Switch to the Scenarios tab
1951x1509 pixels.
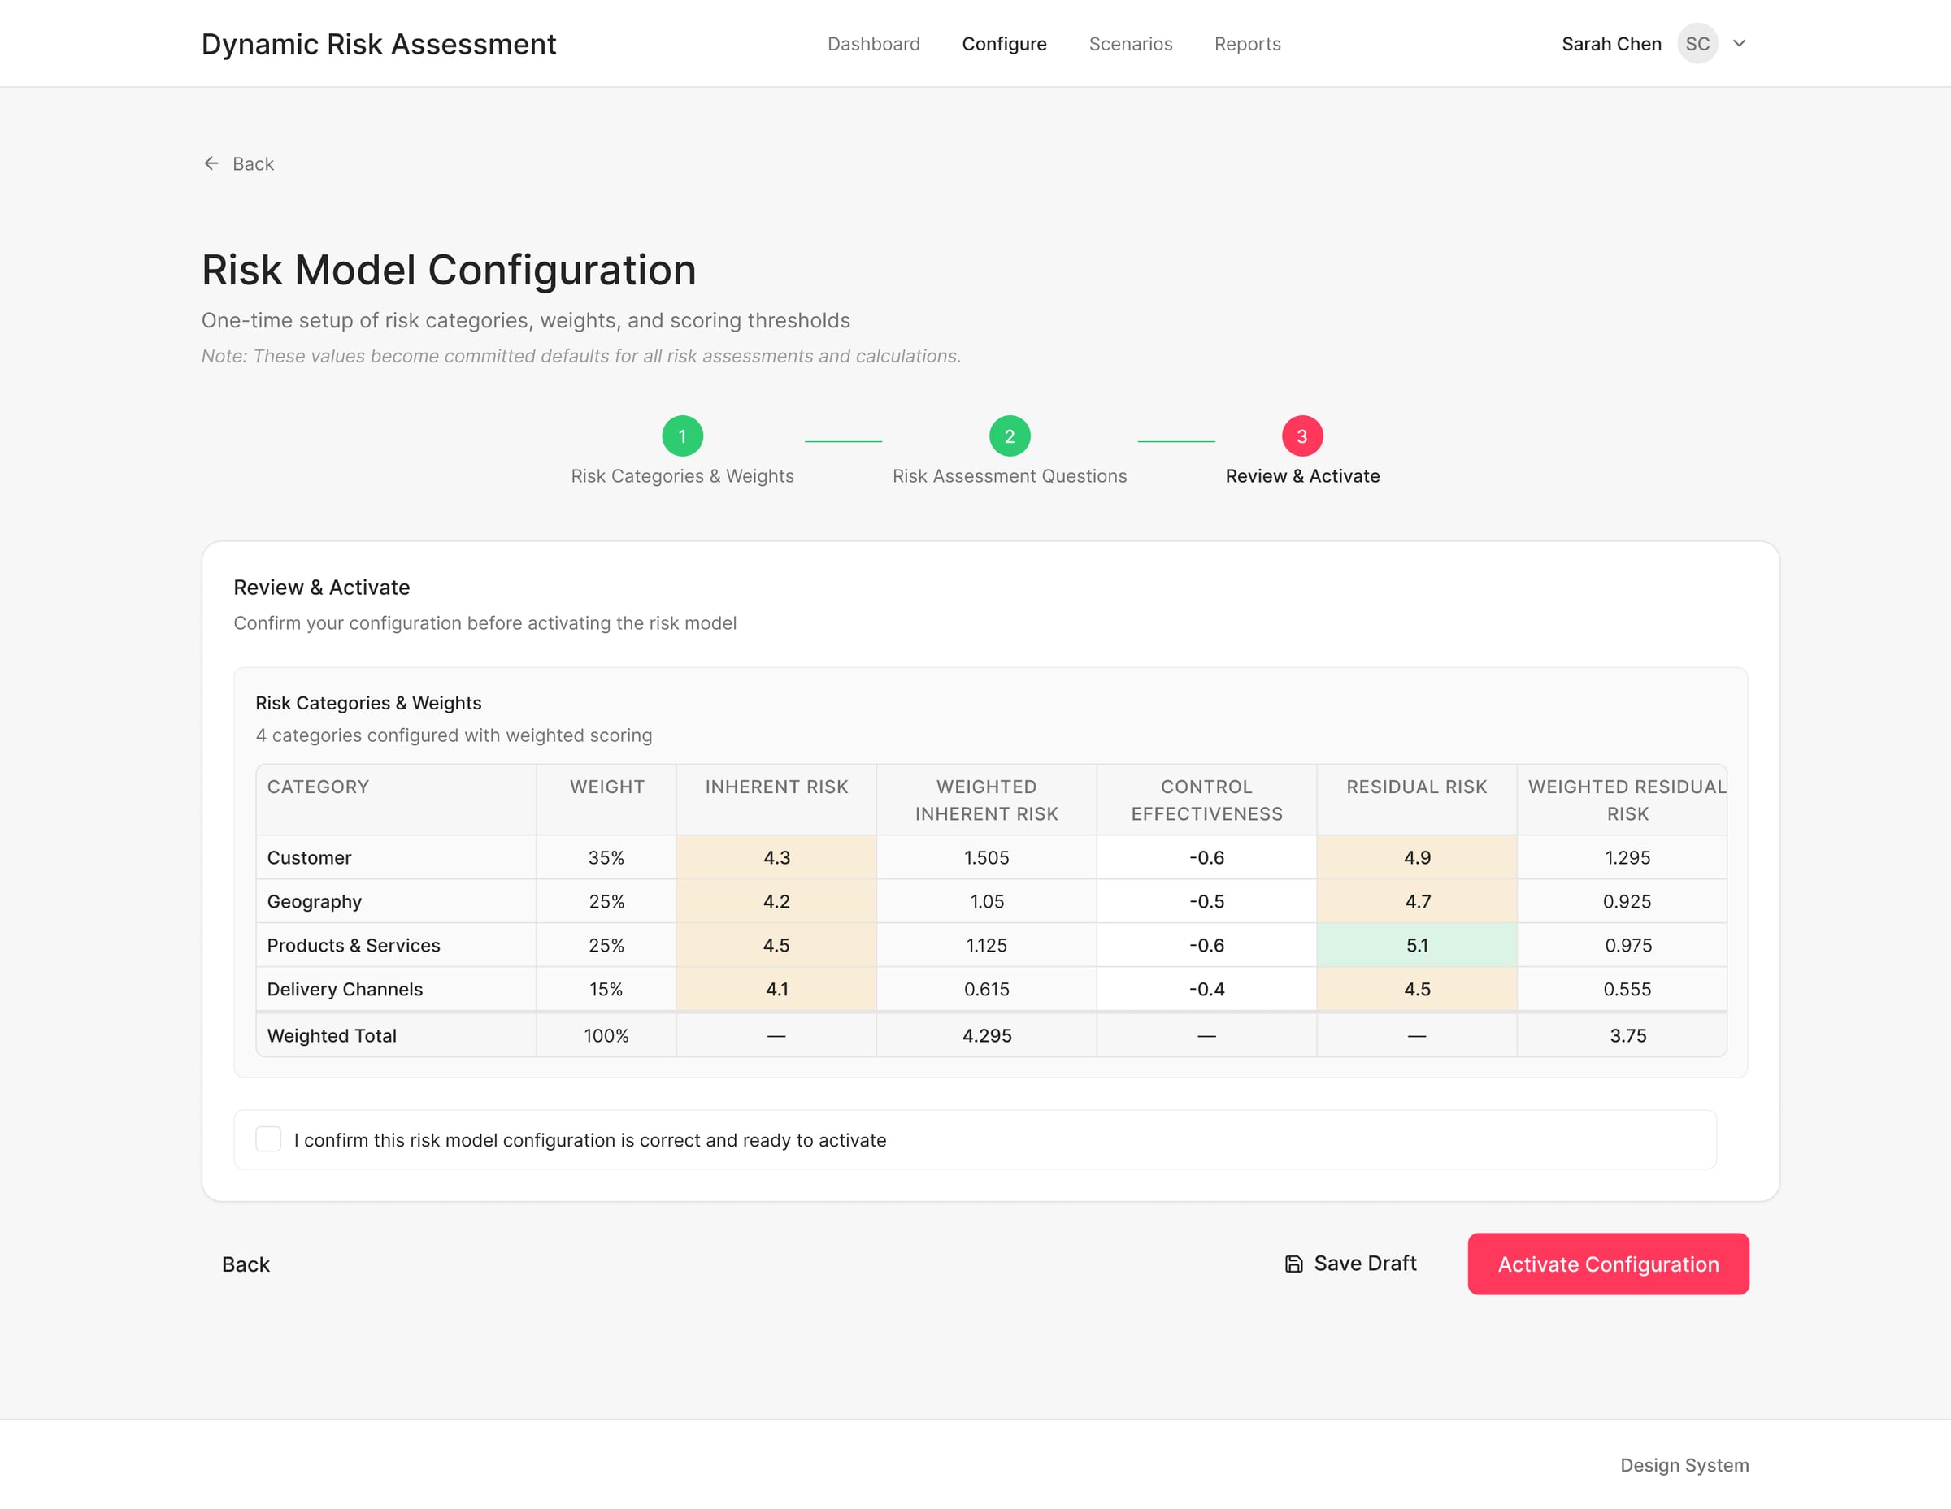(1130, 43)
